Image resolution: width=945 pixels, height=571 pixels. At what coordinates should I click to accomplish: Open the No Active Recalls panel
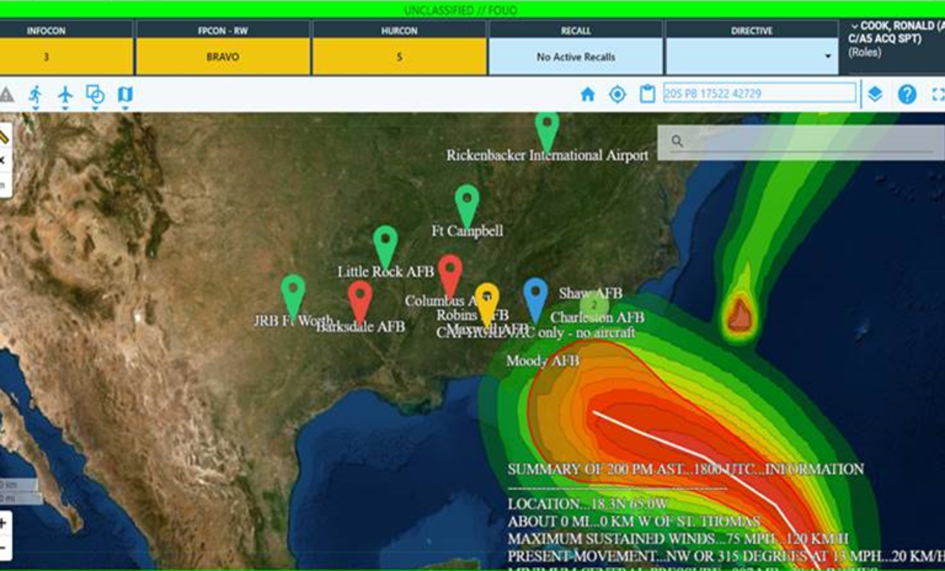tap(576, 57)
